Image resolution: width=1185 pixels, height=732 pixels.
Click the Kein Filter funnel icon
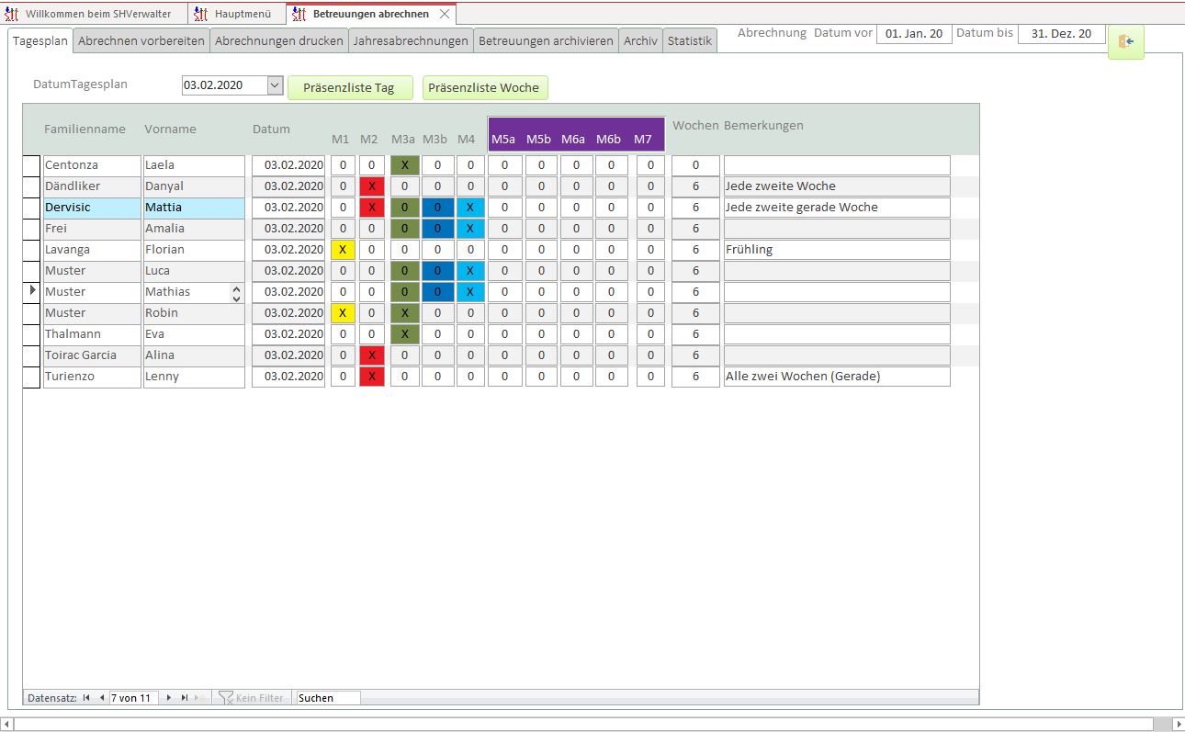click(226, 698)
